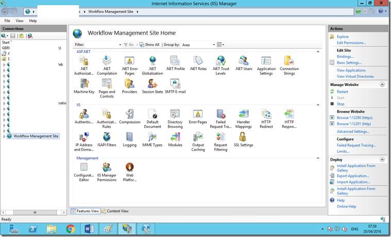Click Show All in filter bar
This screenshot has width=391, height=237.
tap(149, 45)
